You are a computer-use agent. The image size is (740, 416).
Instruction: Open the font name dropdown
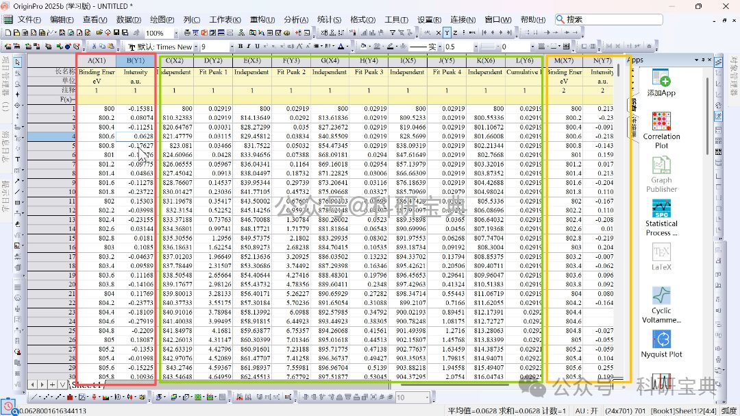point(195,47)
